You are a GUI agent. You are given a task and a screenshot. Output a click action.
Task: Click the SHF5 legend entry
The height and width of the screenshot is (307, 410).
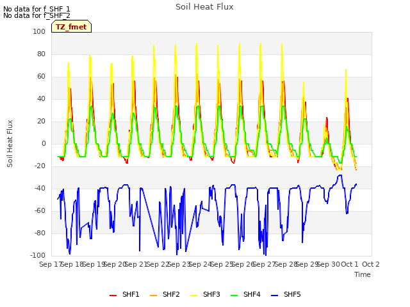(286, 294)
